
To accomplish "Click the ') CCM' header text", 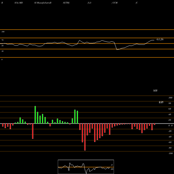I will [x=114, y=3].
